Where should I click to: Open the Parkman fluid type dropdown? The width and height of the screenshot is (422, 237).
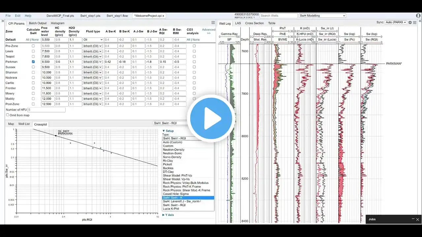(x=93, y=62)
